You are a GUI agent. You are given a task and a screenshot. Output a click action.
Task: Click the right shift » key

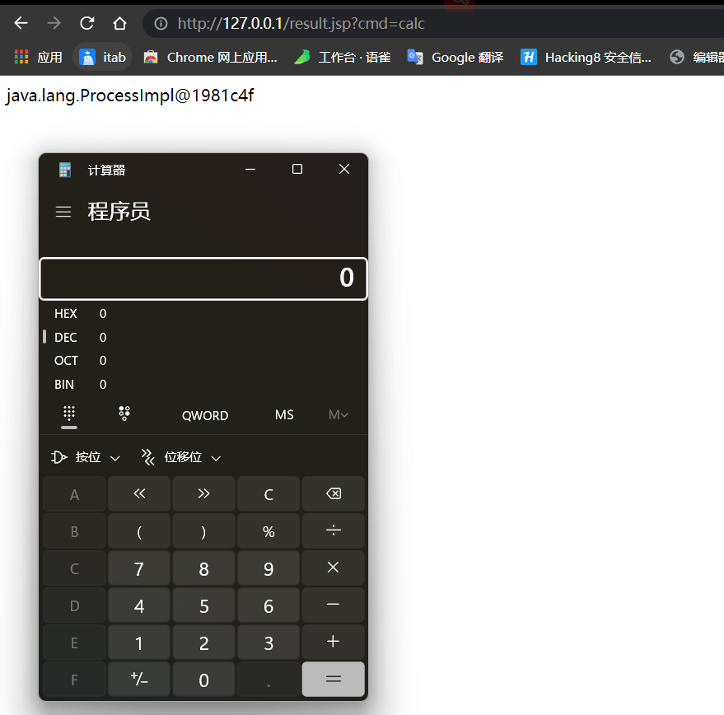point(203,493)
